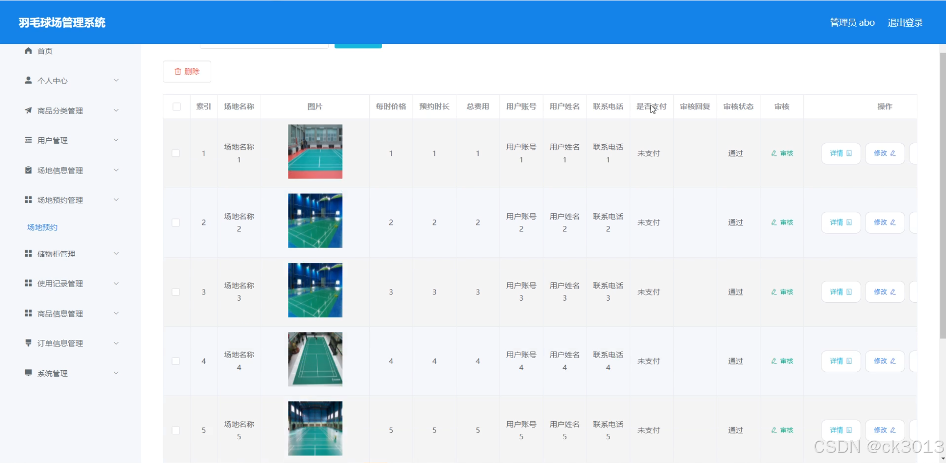
Task: Open the 个人中心 menu label
Action: tap(52, 81)
